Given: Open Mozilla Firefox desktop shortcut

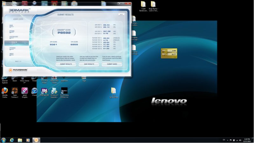Looking at the screenshot, I should [x=5, y=93].
